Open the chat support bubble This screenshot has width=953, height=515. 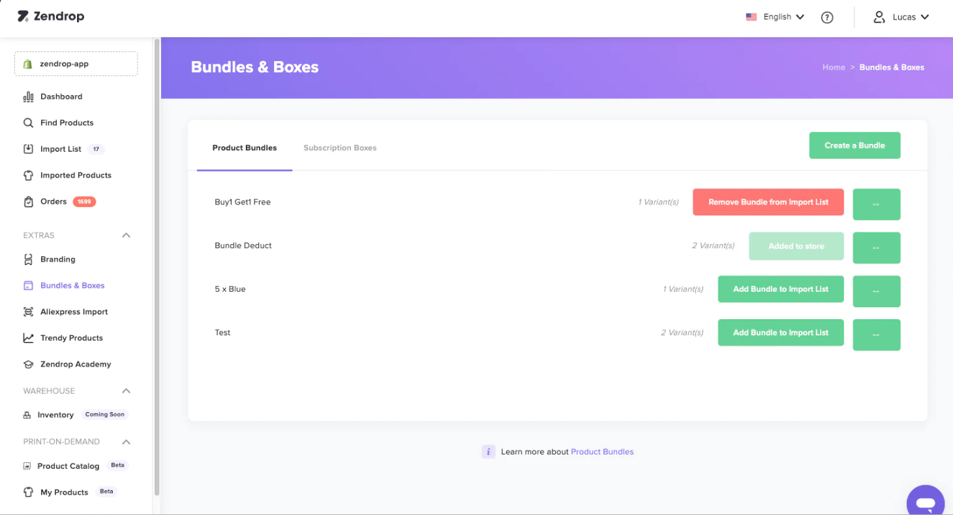point(926,501)
